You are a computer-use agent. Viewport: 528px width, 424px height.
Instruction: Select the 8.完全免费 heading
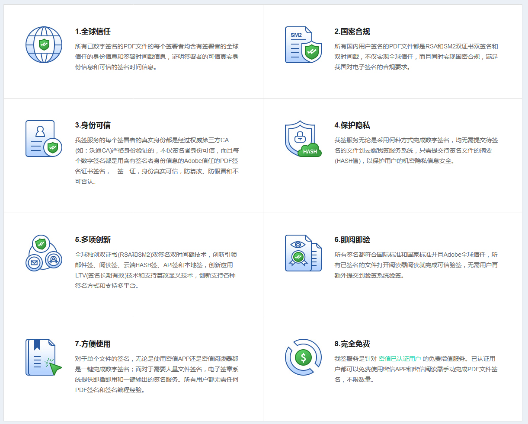coord(352,344)
